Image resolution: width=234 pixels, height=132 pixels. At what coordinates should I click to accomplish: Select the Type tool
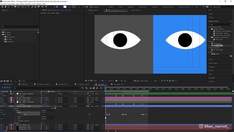tap(29, 7)
